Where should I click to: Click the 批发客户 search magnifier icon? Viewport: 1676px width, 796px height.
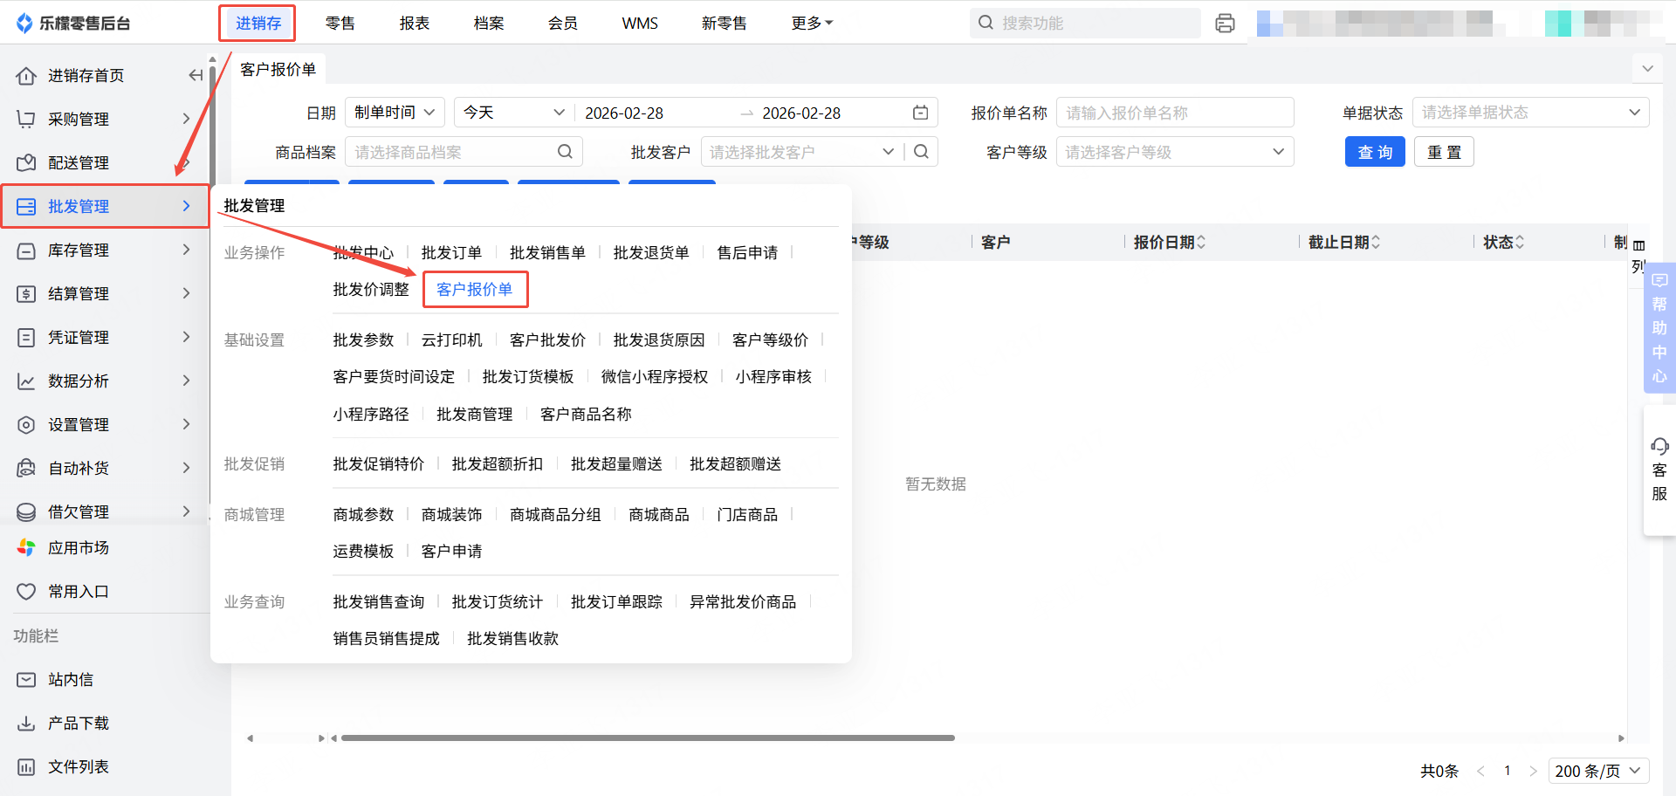921,152
